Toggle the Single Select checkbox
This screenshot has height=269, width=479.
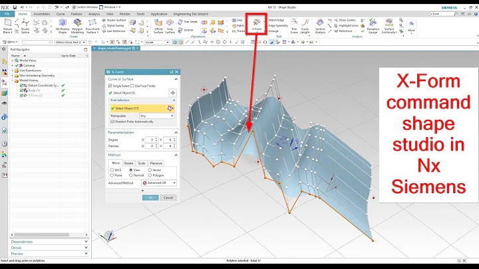(x=110, y=86)
